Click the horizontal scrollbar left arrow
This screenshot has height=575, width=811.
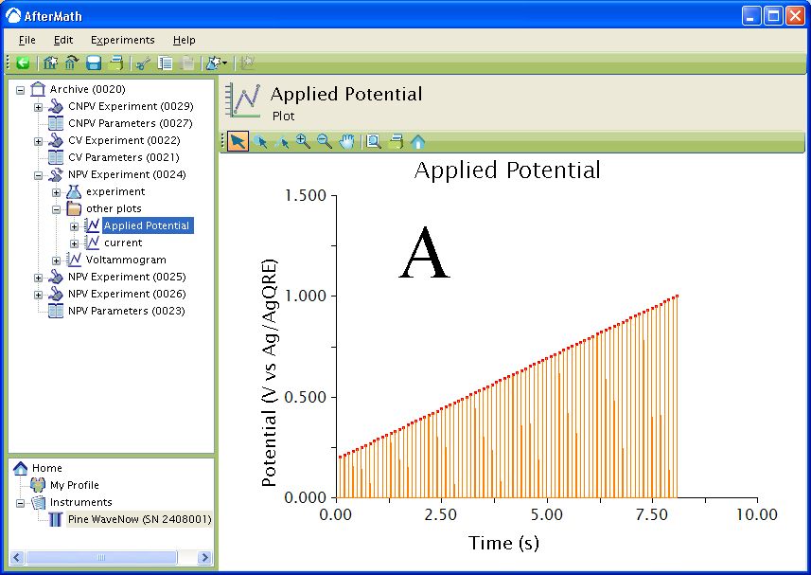(17, 557)
